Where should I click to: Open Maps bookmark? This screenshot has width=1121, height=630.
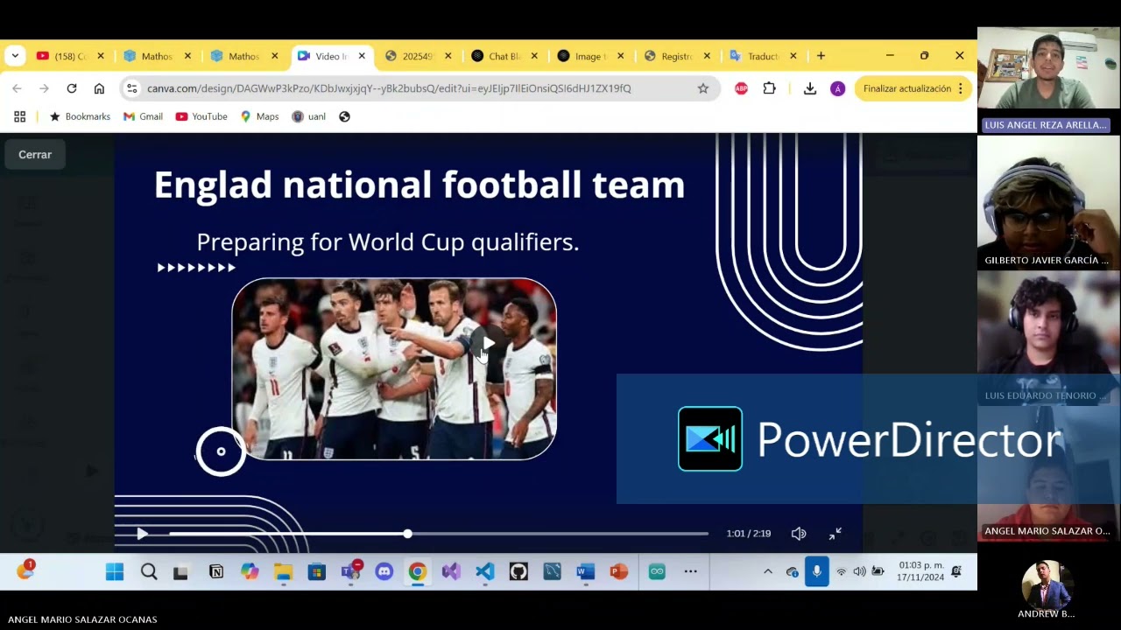(259, 116)
